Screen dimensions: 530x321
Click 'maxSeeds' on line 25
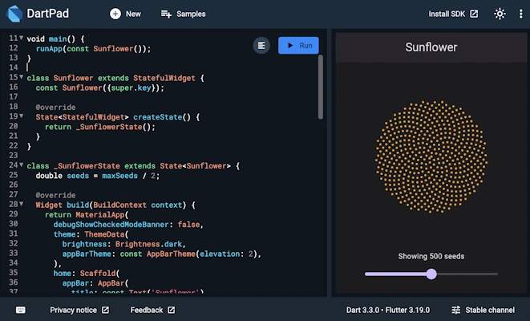(x=119, y=176)
